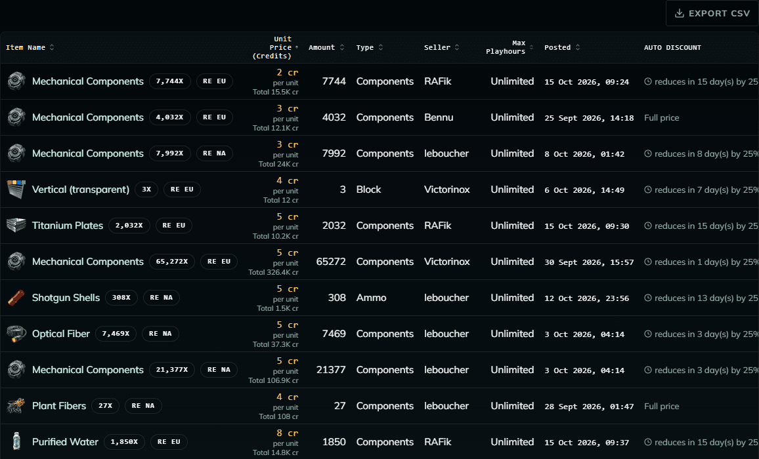Image resolution: width=759 pixels, height=459 pixels.
Task: Click 'reduces in 13 day(s)' discount text
Action: coord(706,298)
